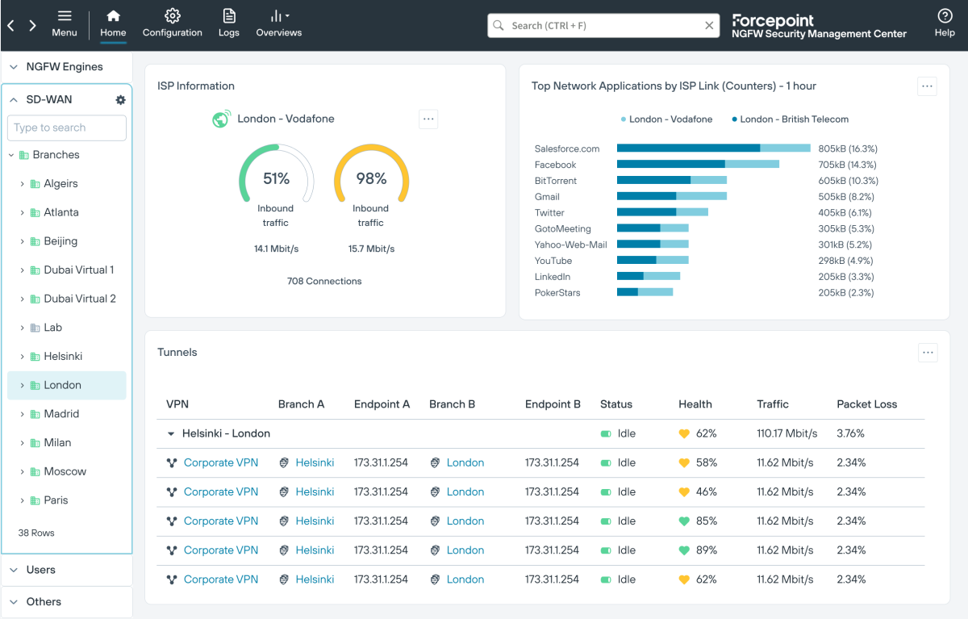Expand the NGFW Engines section
This screenshot has height=619, width=968.
click(x=14, y=67)
